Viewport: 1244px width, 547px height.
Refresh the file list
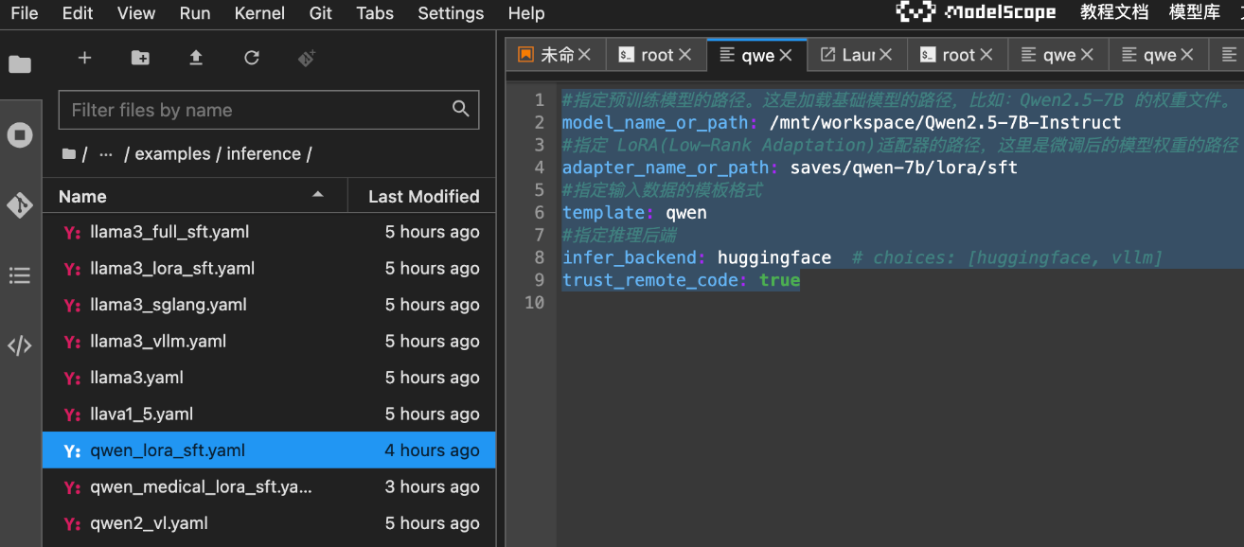[x=252, y=58]
